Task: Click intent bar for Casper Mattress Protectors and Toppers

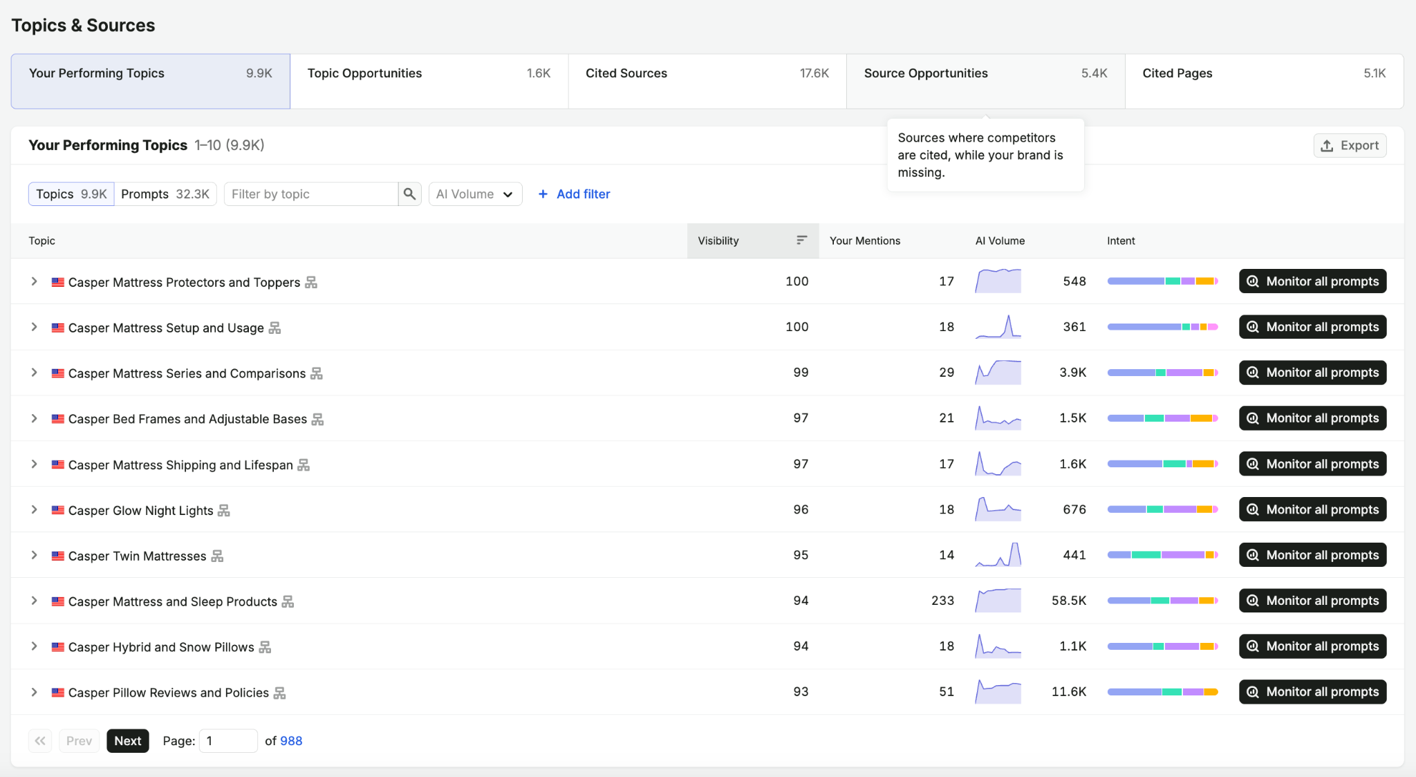Action: click(x=1162, y=281)
